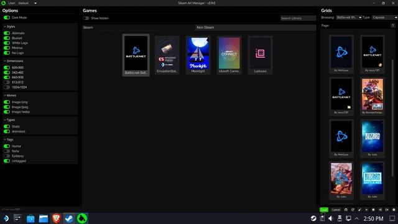Select the EmulationStation game capsule
Screen dimensions: 398x224
167,55
